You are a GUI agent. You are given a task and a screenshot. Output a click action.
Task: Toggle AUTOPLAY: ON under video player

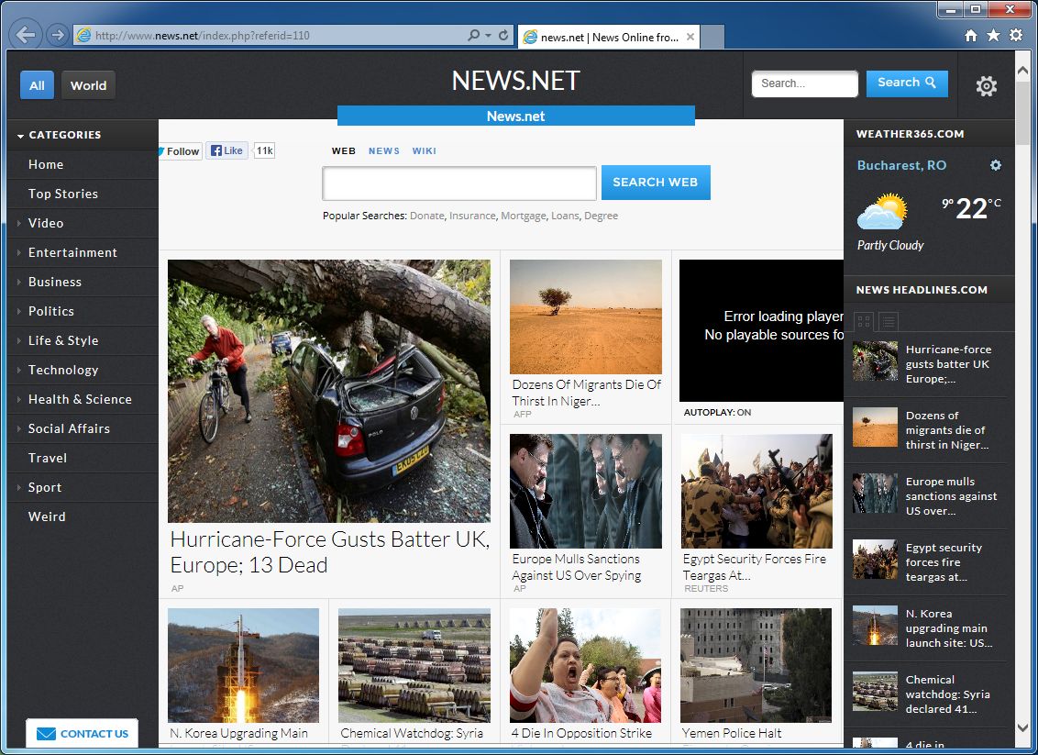pos(717,412)
